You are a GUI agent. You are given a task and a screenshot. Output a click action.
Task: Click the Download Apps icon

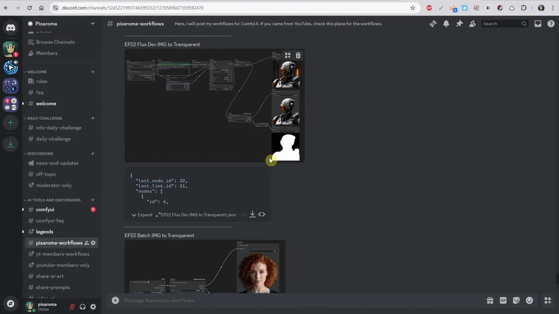pyautogui.click(x=11, y=144)
